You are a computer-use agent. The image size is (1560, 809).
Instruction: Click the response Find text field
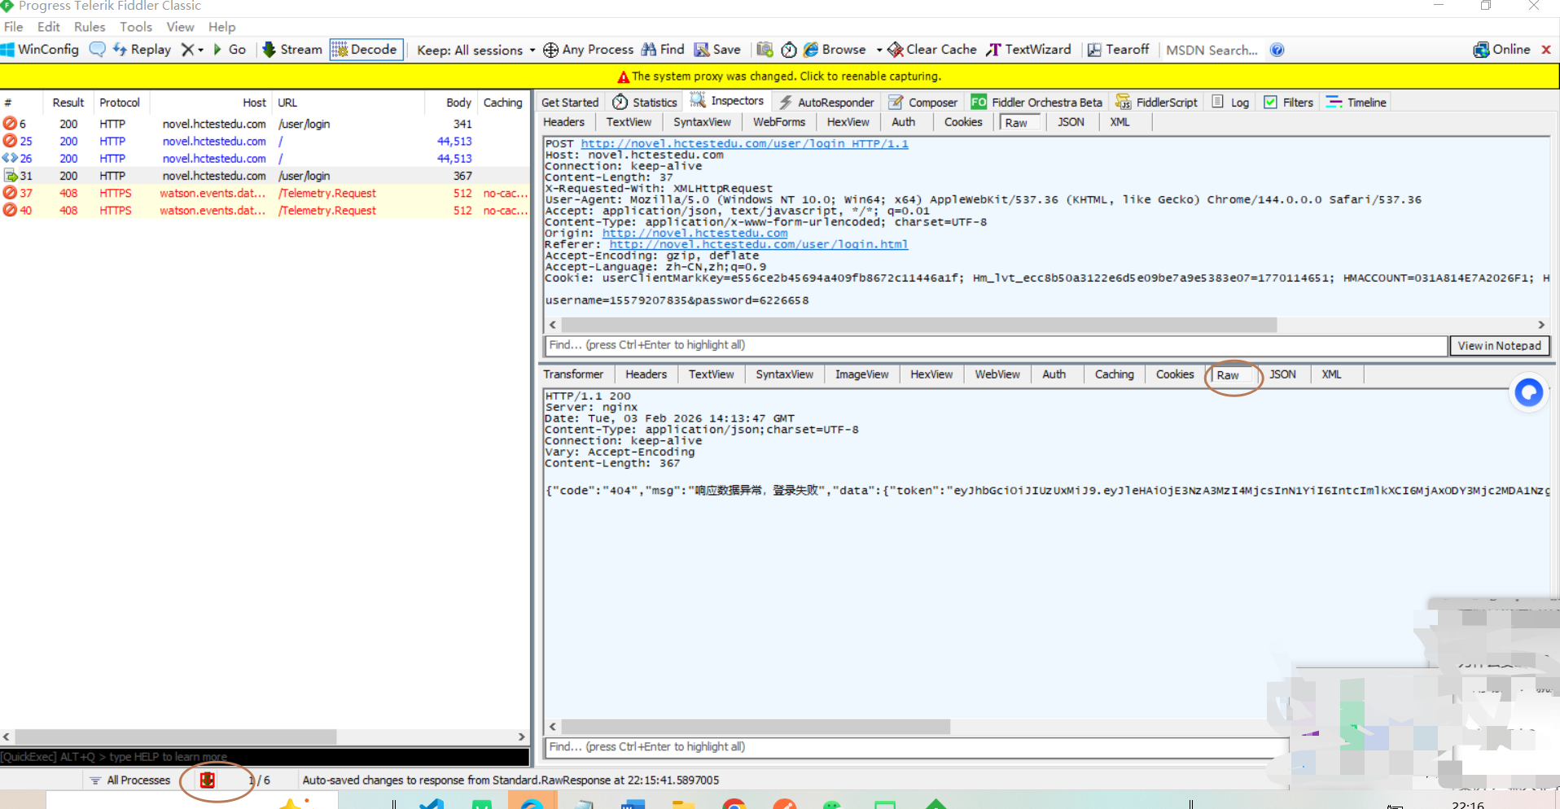pyautogui.click(x=916, y=747)
